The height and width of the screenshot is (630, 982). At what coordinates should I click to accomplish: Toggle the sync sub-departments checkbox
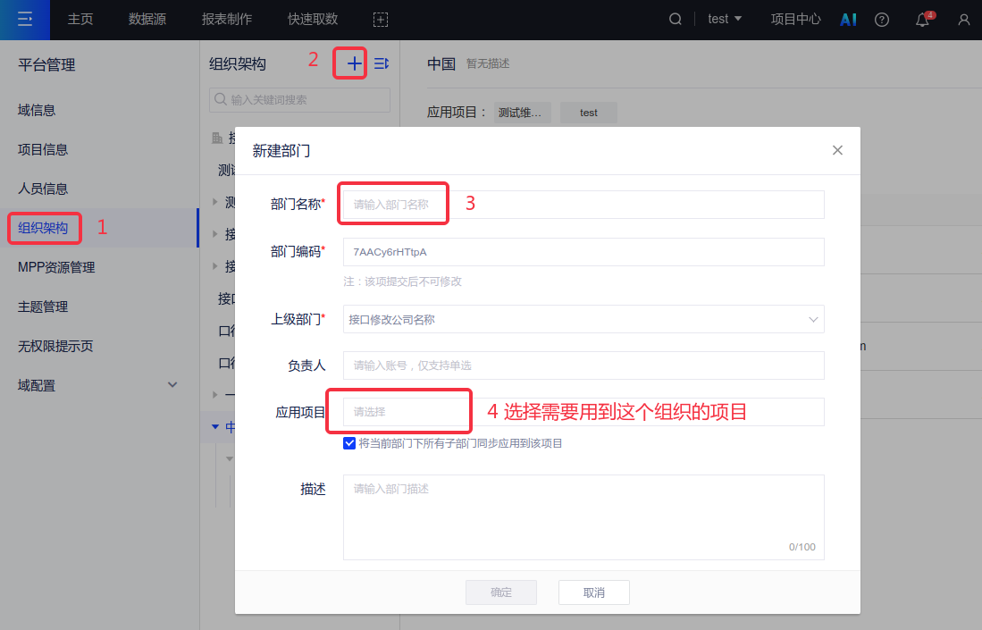349,443
